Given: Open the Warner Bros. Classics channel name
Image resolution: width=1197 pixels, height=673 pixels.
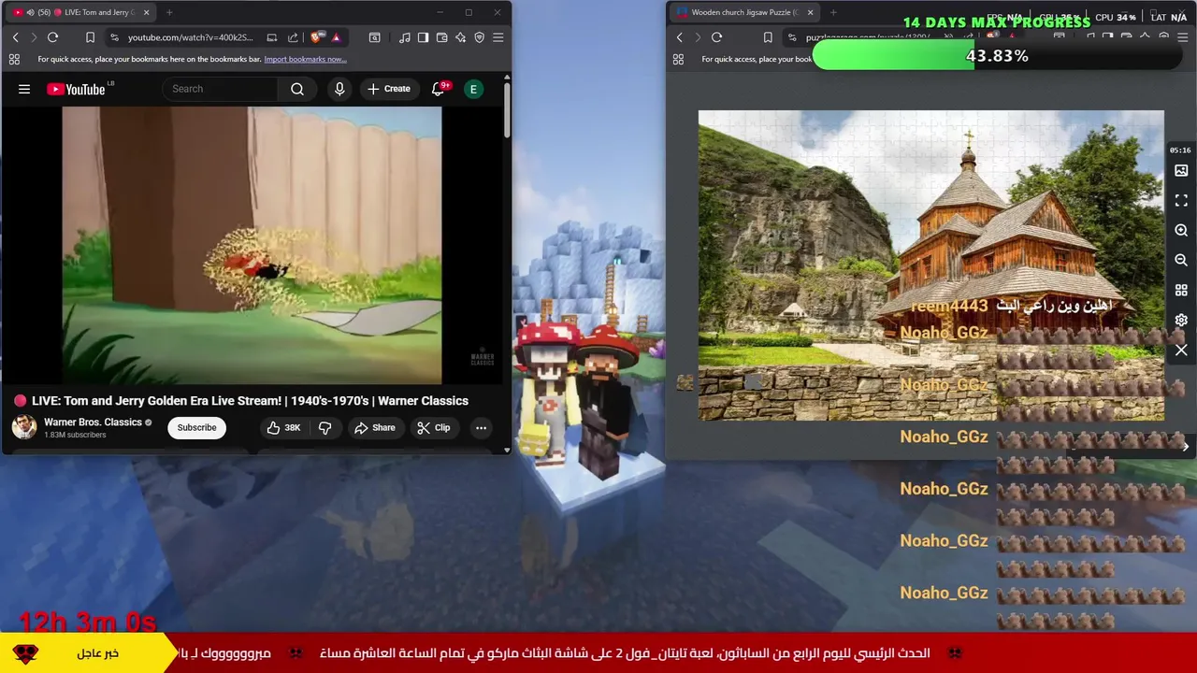Looking at the screenshot, I should (93, 422).
